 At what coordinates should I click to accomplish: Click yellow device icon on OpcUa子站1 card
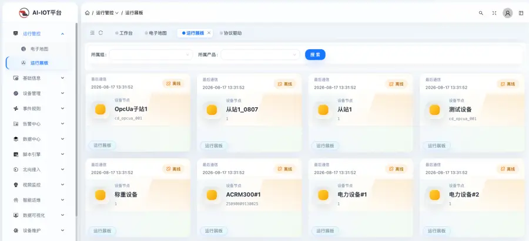[100, 110]
